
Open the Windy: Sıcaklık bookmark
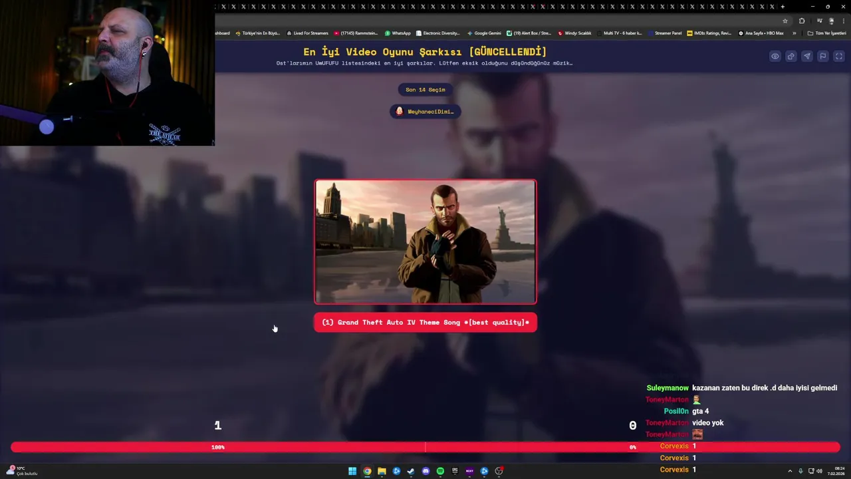pos(574,33)
